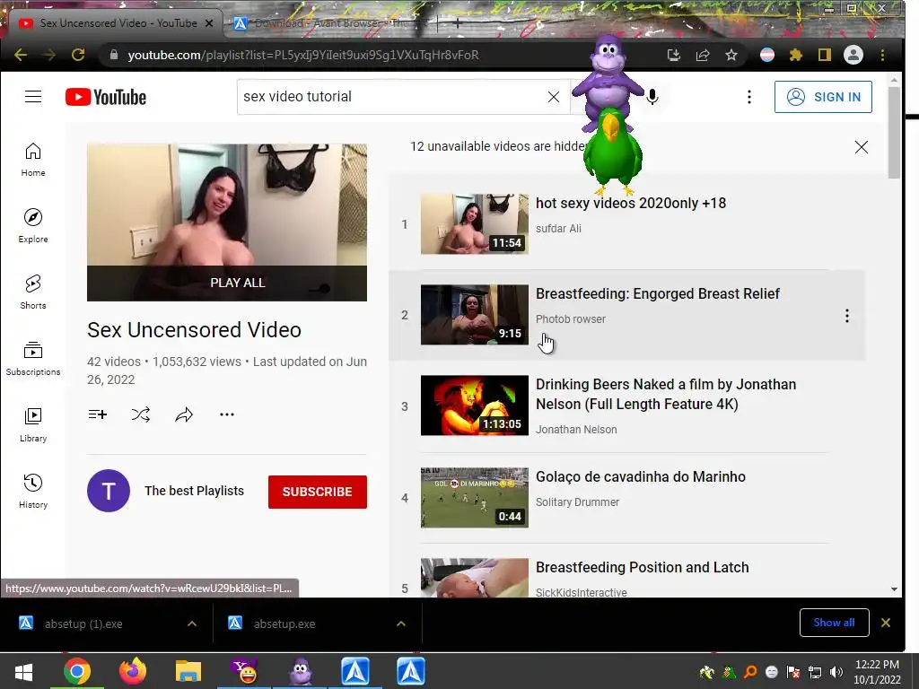Shuffle play the playlist
Viewport: 919px width, 689px height.
pos(141,414)
